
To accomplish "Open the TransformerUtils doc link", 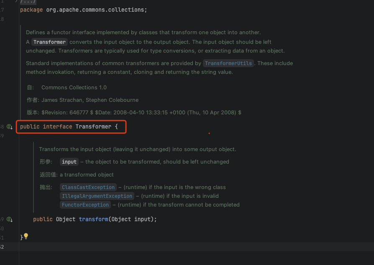I will (228, 63).
